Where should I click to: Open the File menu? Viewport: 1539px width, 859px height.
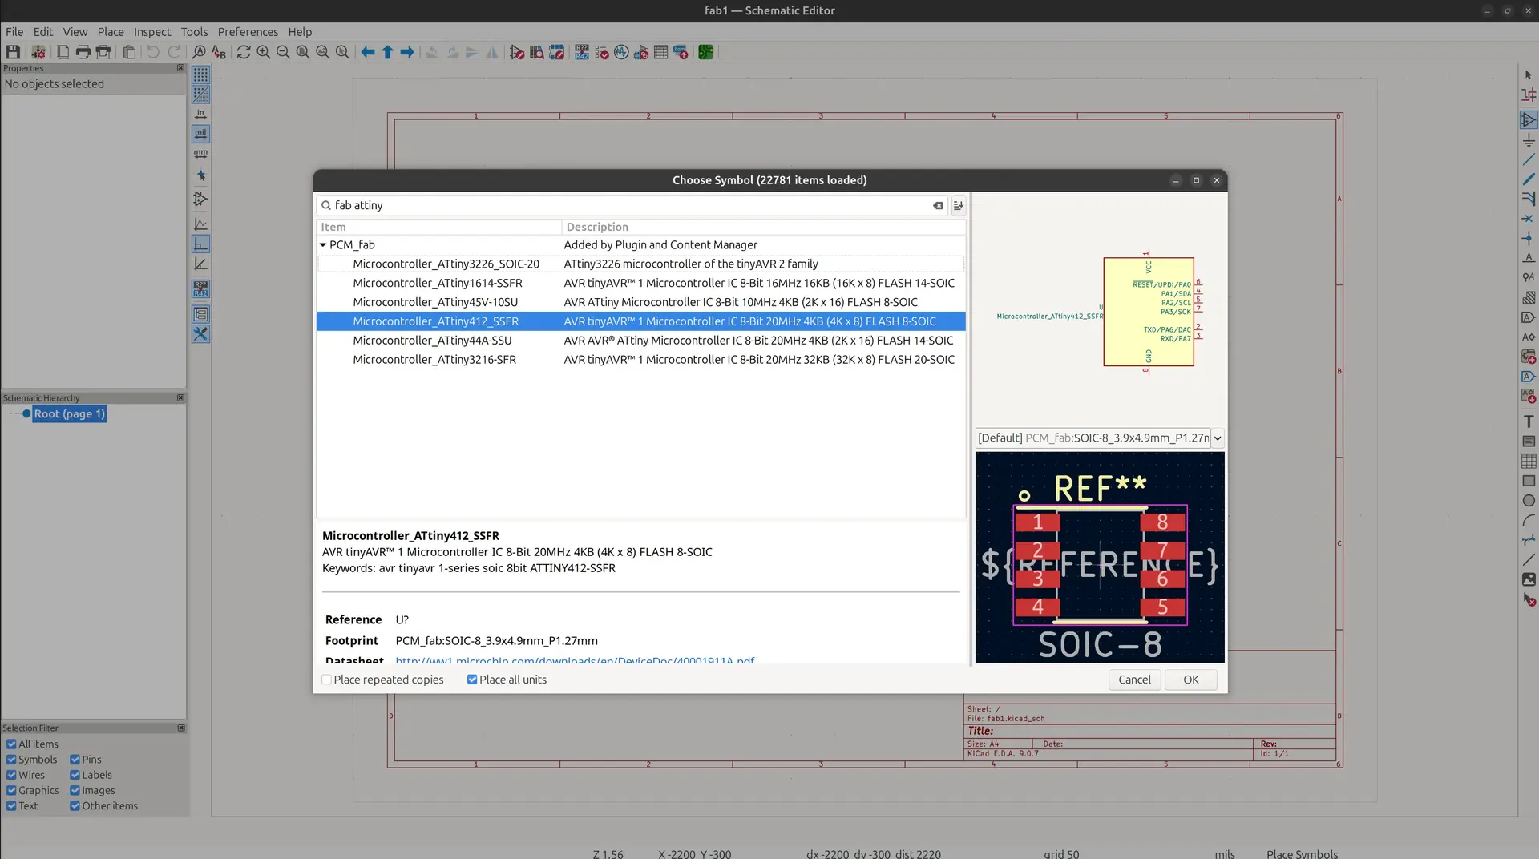(x=14, y=32)
